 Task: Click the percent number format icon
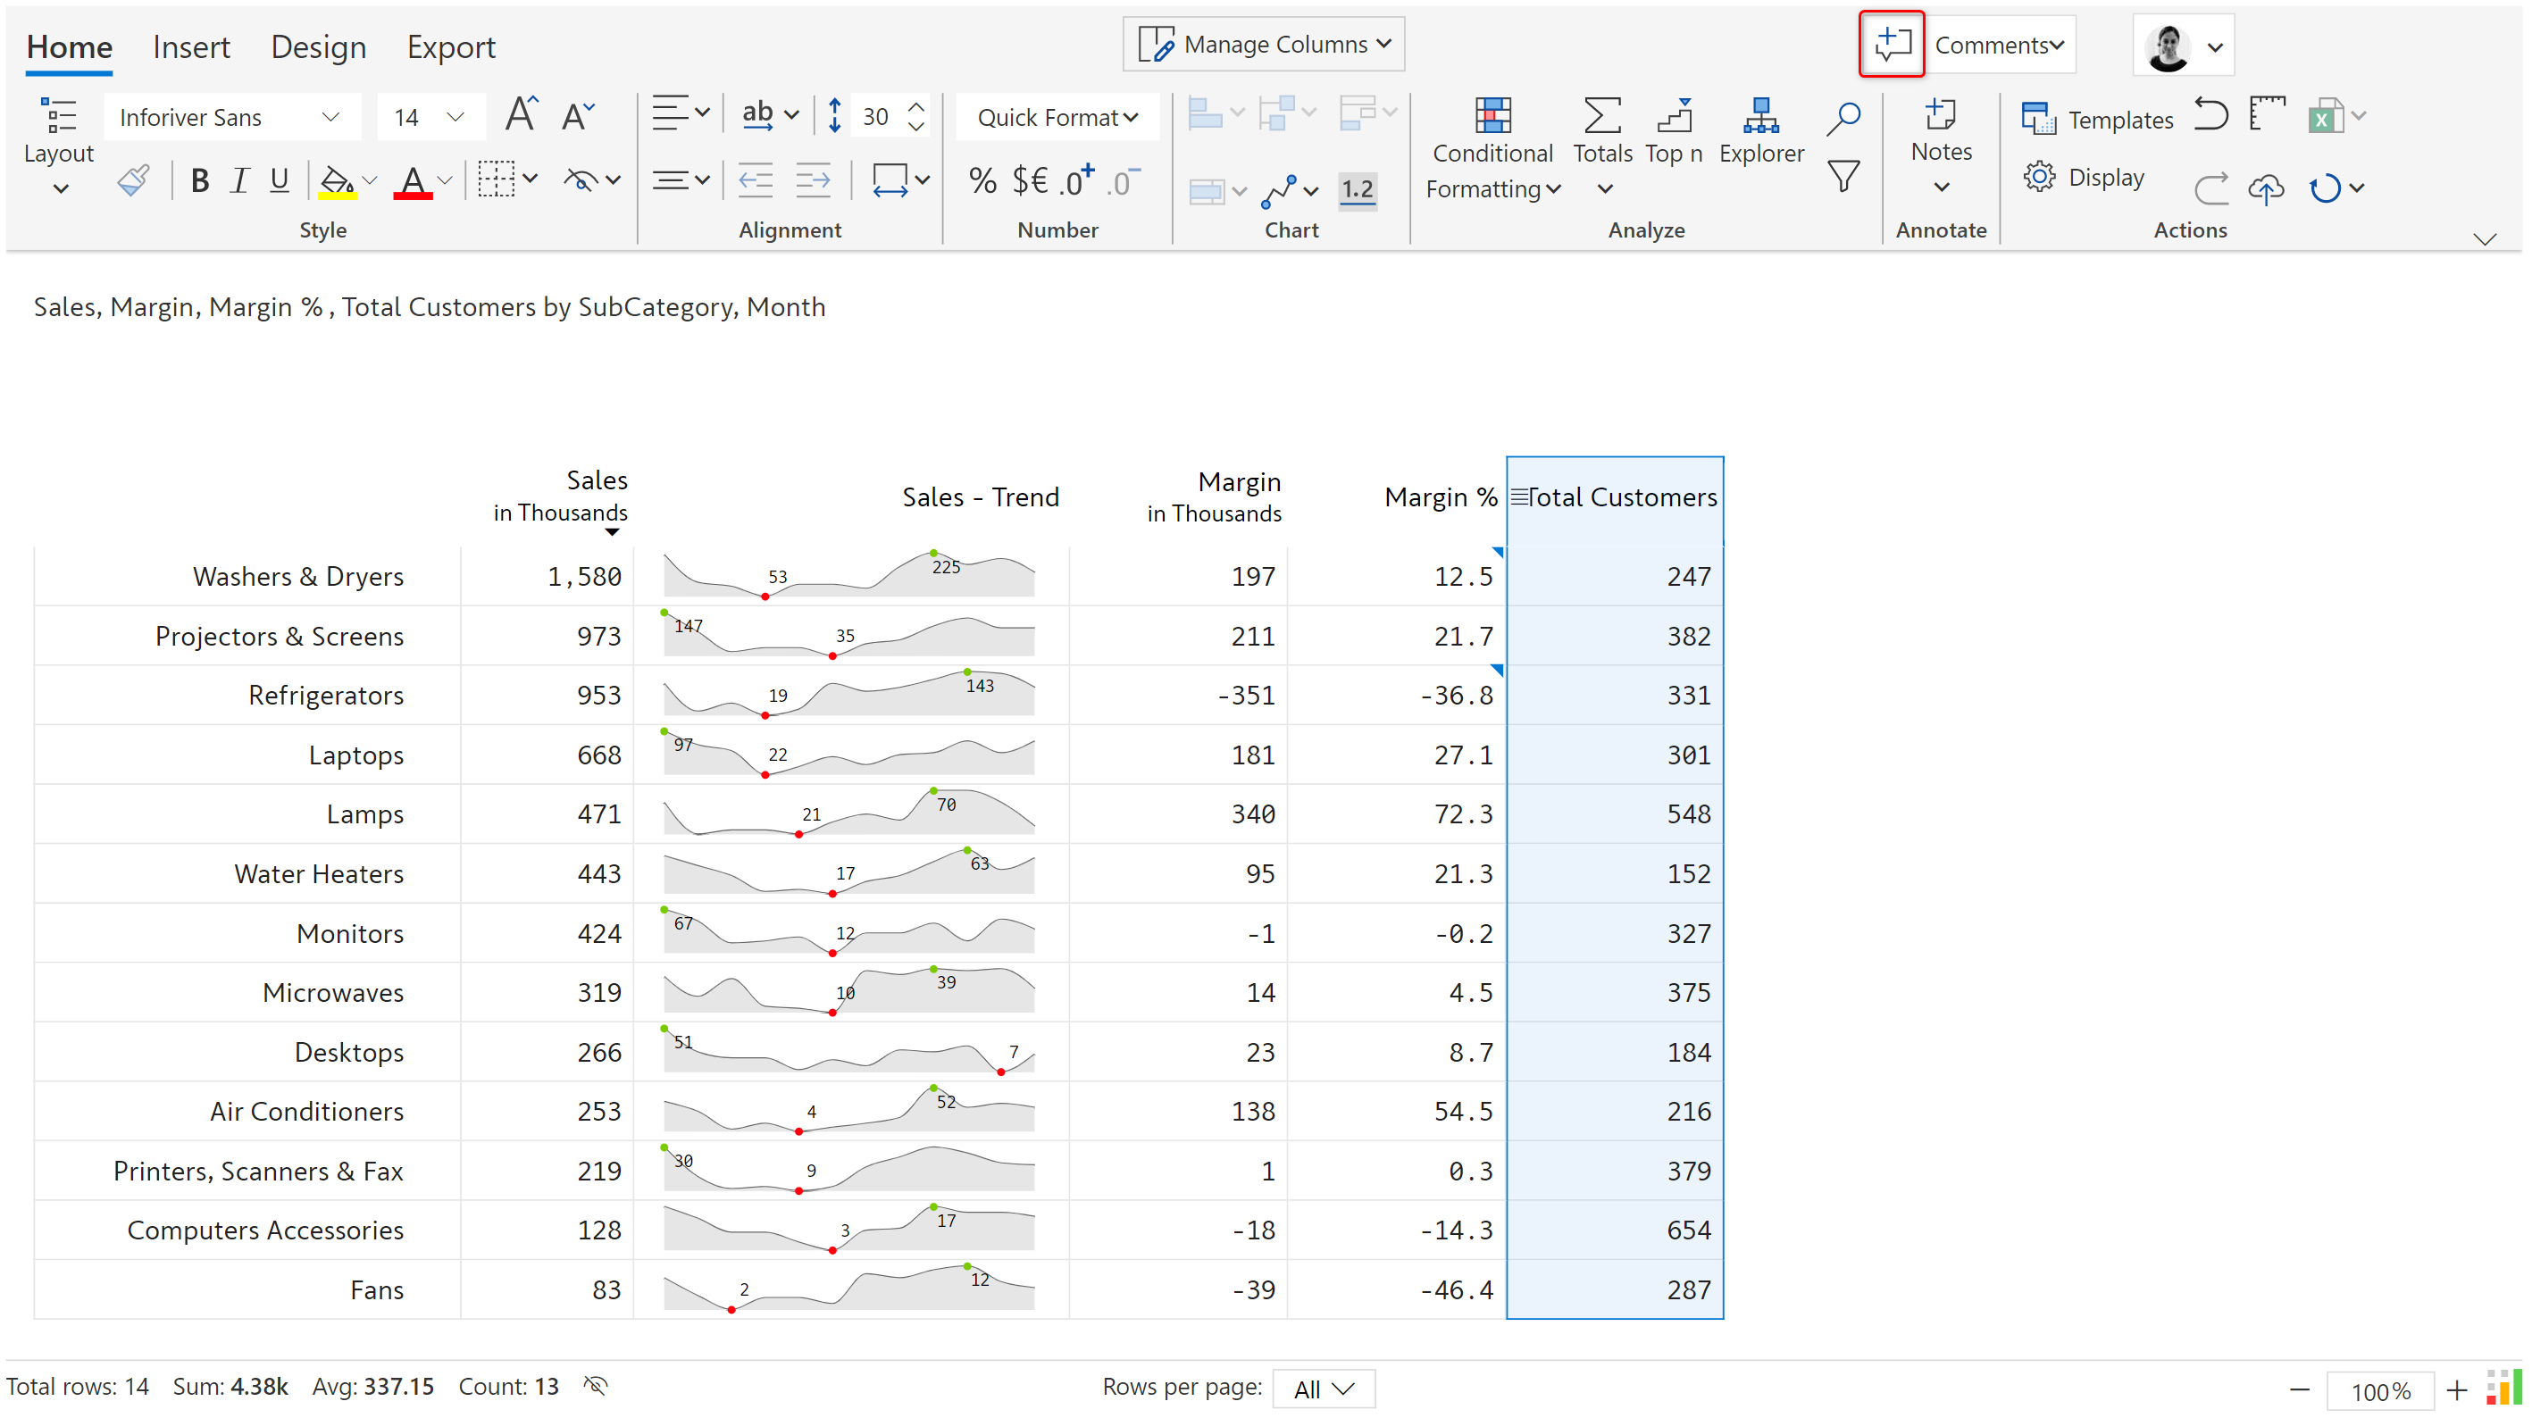[982, 180]
